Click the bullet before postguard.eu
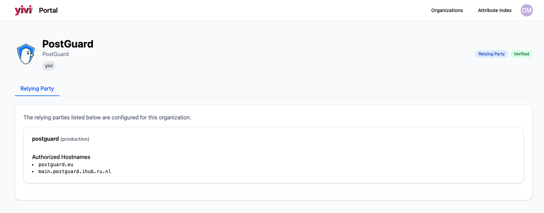Screen dimensions: 544x213 (x=33, y=165)
